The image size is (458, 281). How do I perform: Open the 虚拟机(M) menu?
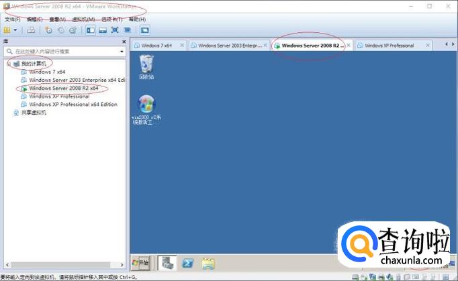coord(83,19)
